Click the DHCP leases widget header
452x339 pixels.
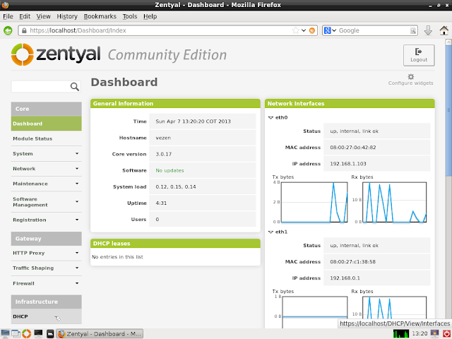[x=175, y=244]
